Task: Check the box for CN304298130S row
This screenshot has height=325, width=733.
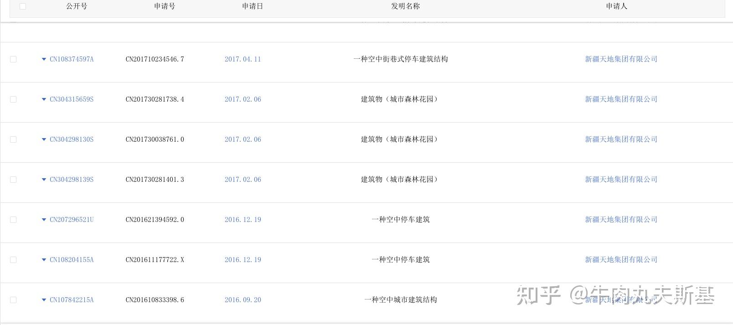Action: 13,139
